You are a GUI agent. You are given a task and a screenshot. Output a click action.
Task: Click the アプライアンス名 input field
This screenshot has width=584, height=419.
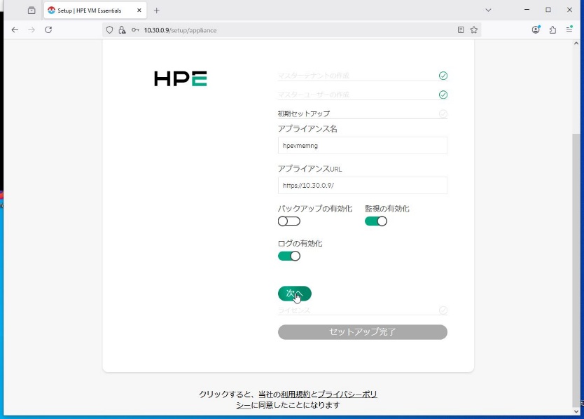pos(362,146)
